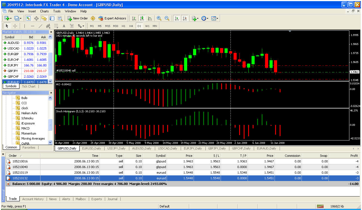Open a new chart with the New Chart icon
362x210 pixels.
click(6, 18)
